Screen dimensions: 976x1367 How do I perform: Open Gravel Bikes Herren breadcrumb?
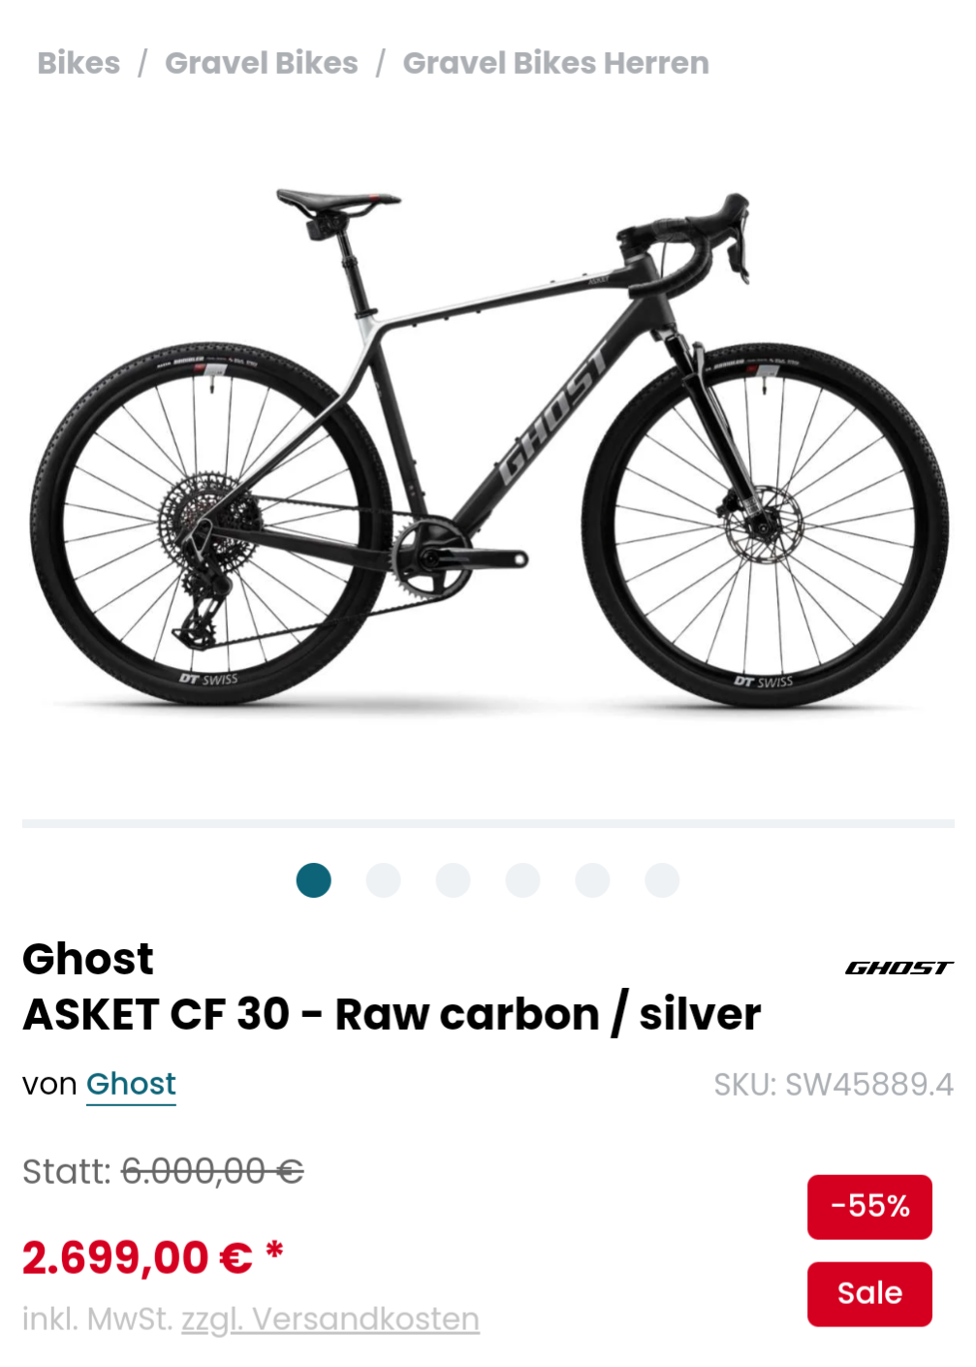pyautogui.click(x=555, y=63)
